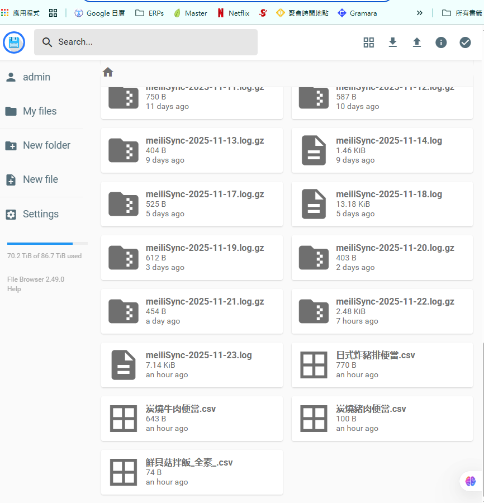484x503 pixels.
Task: Select the 日式炸豬排便當.csv file
Action: [382, 365]
